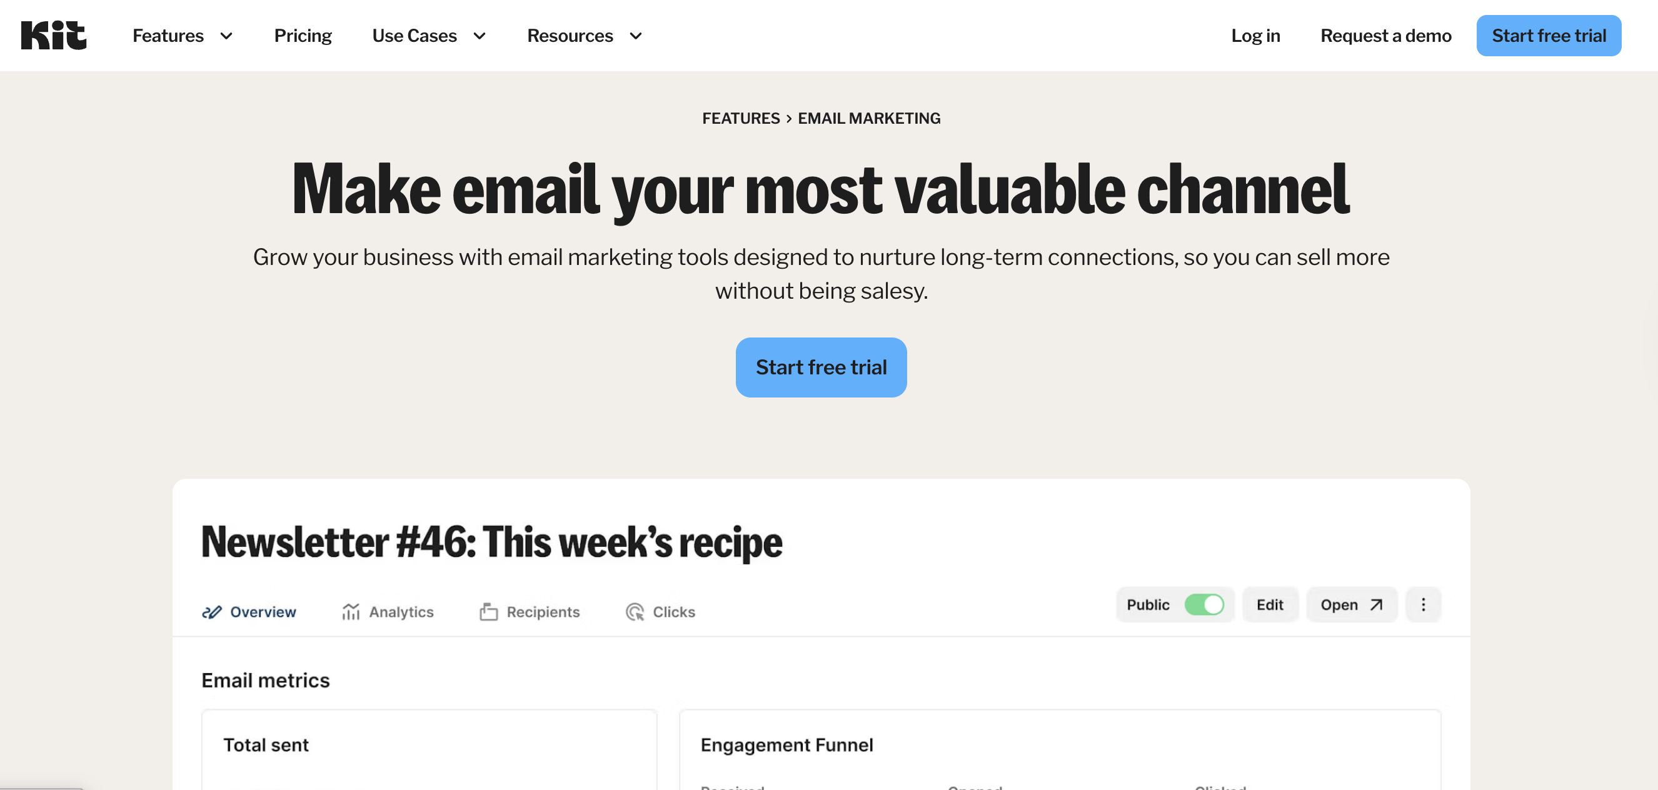Click the hero Start free trial button
Image resolution: width=1658 pixels, height=790 pixels.
[x=821, y=367]
